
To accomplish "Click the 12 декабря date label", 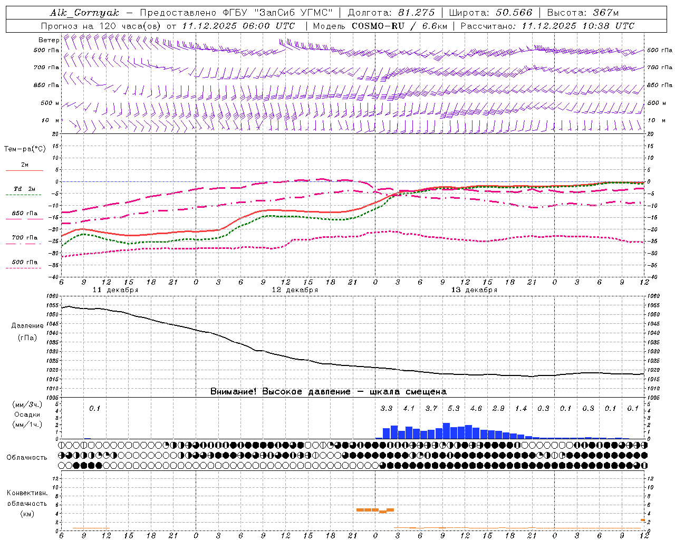I will pos(295,290).
